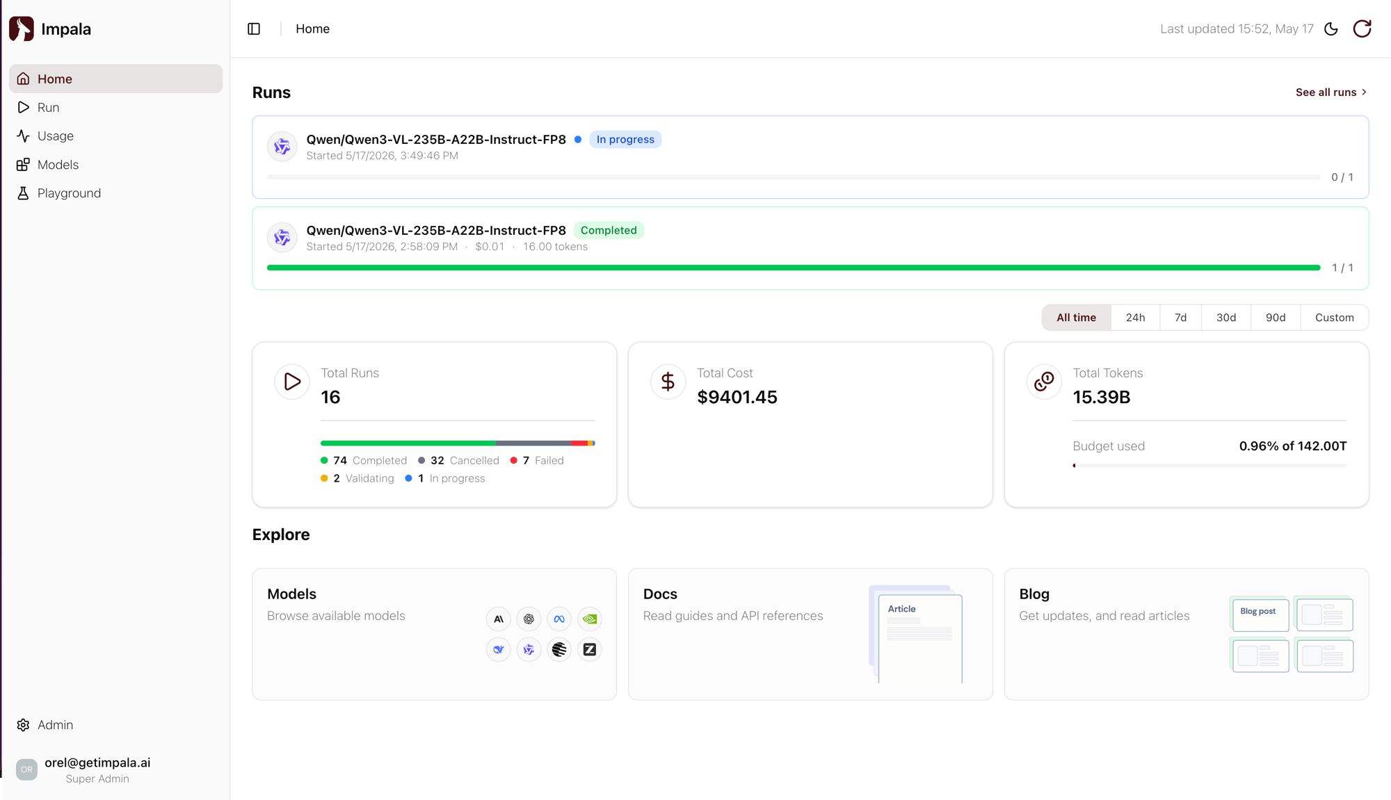Image resolution: width=1391 pixels, height=800 pixels.
Task: Click the striped sphere provider icon
Action: (559, 649)
